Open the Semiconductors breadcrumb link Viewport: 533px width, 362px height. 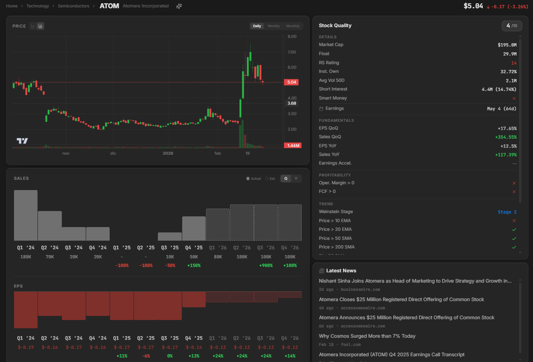click(73, 6)
